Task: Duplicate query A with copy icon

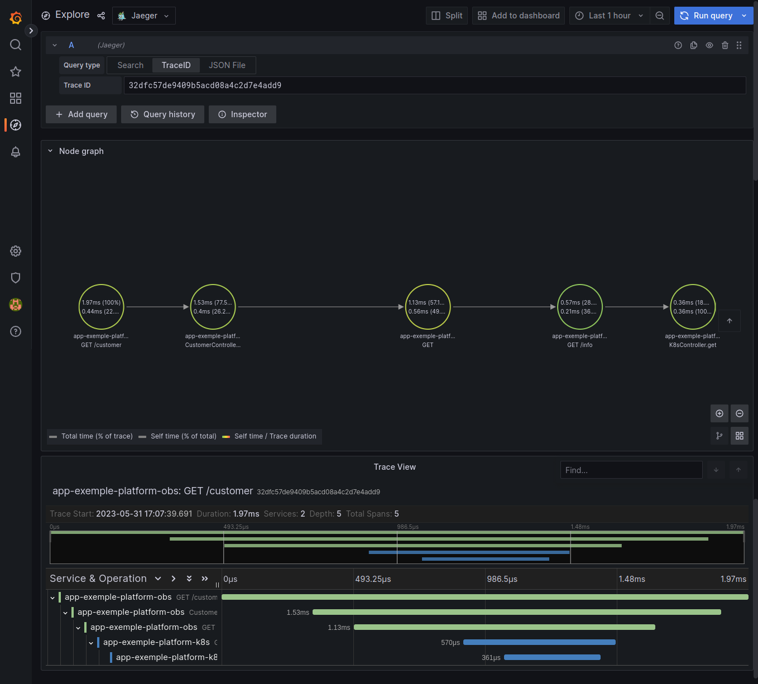Action: pyautogui.click(x=694, y=45)
